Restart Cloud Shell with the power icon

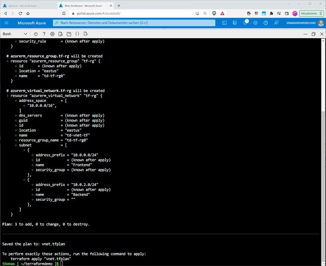36,34
